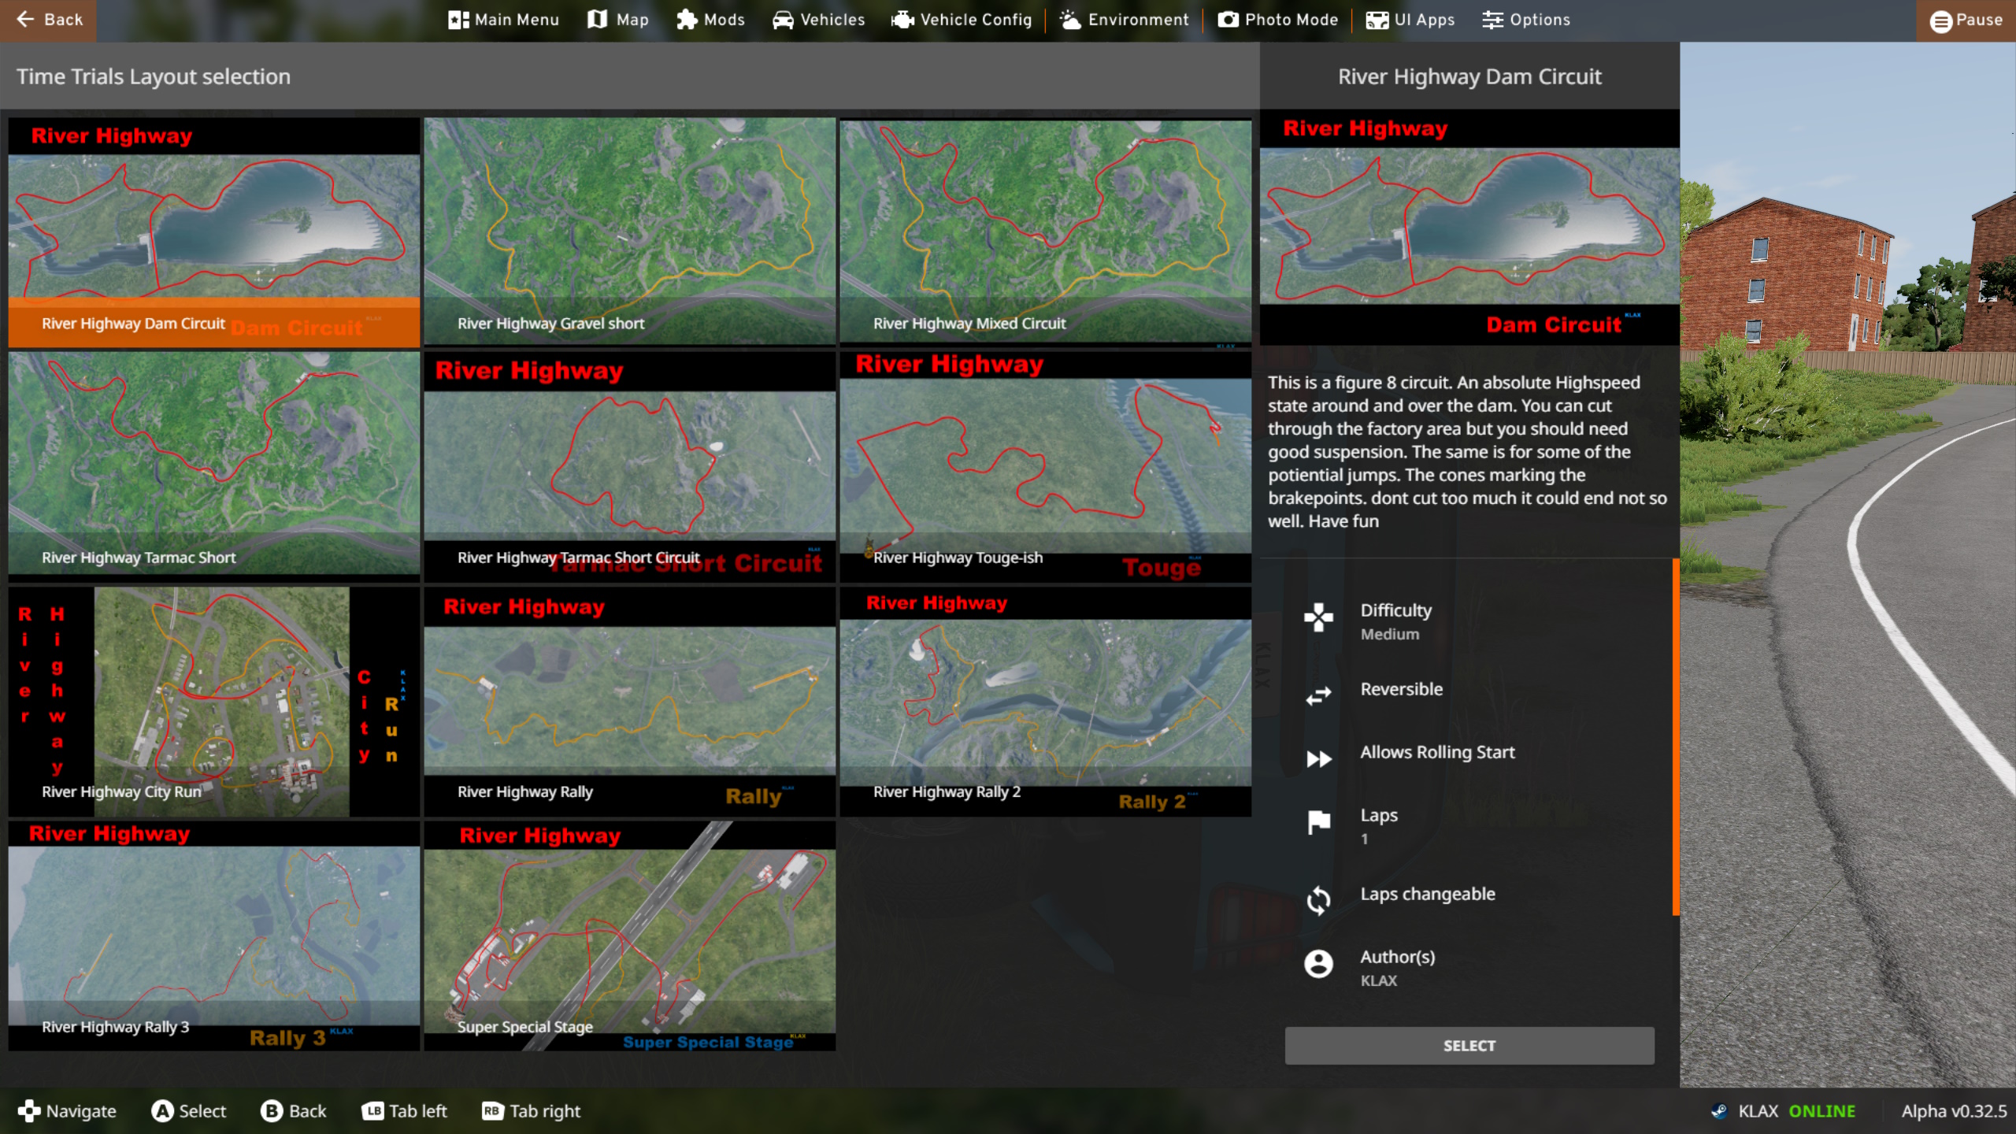This screenshot has width=2016, height=1134.
Task: Click the Reversible arrows icon
Action: [1318, 696]
